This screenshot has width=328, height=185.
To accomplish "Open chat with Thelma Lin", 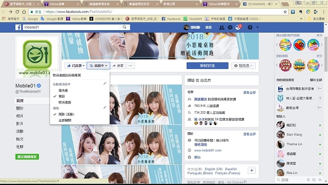I will 294,144.
